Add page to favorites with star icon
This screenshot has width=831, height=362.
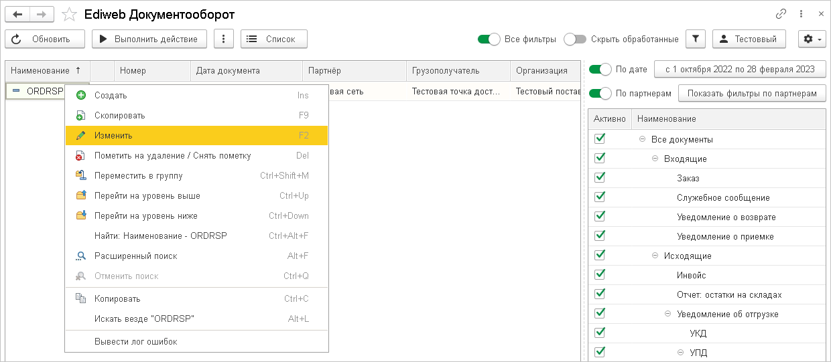click(x=68, y=14)
